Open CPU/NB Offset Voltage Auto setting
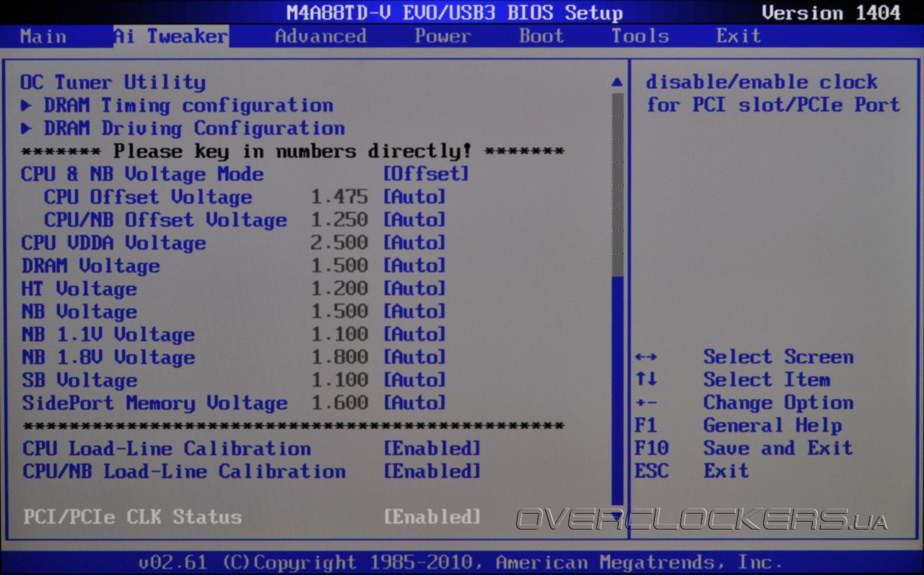Viewport: 924px width, 575px height. click(414, 220)
